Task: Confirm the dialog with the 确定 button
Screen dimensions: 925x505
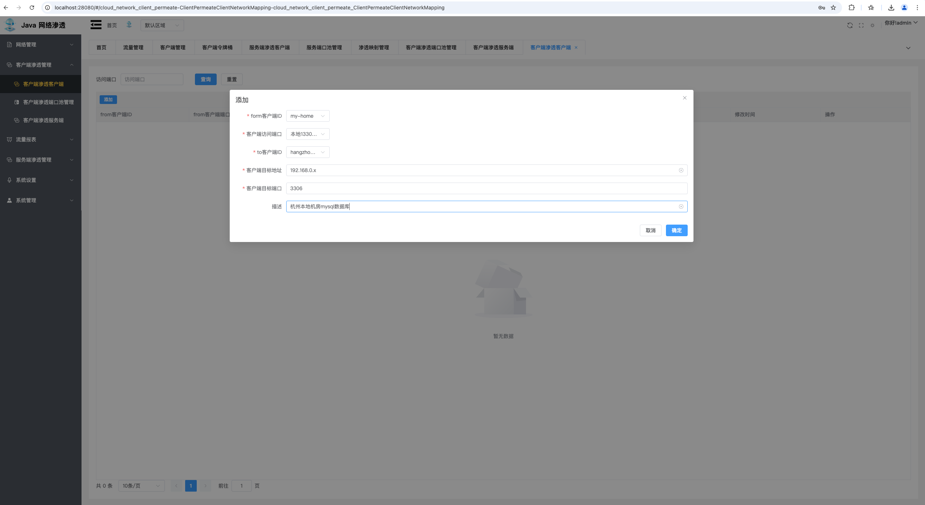Action: [676, 230]
